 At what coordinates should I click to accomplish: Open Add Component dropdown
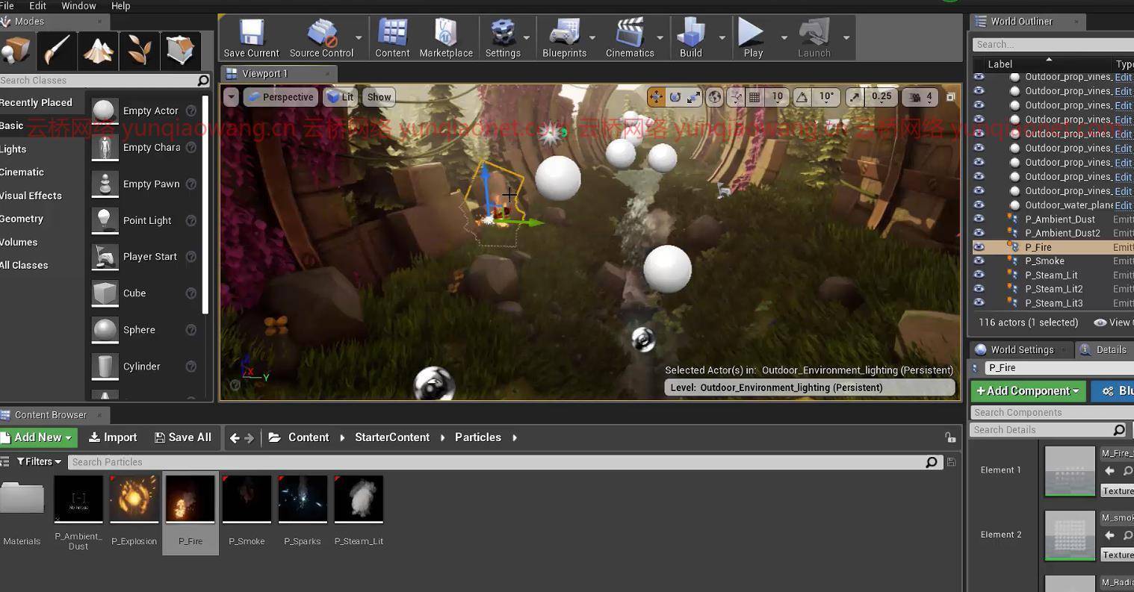point(1028,390)
